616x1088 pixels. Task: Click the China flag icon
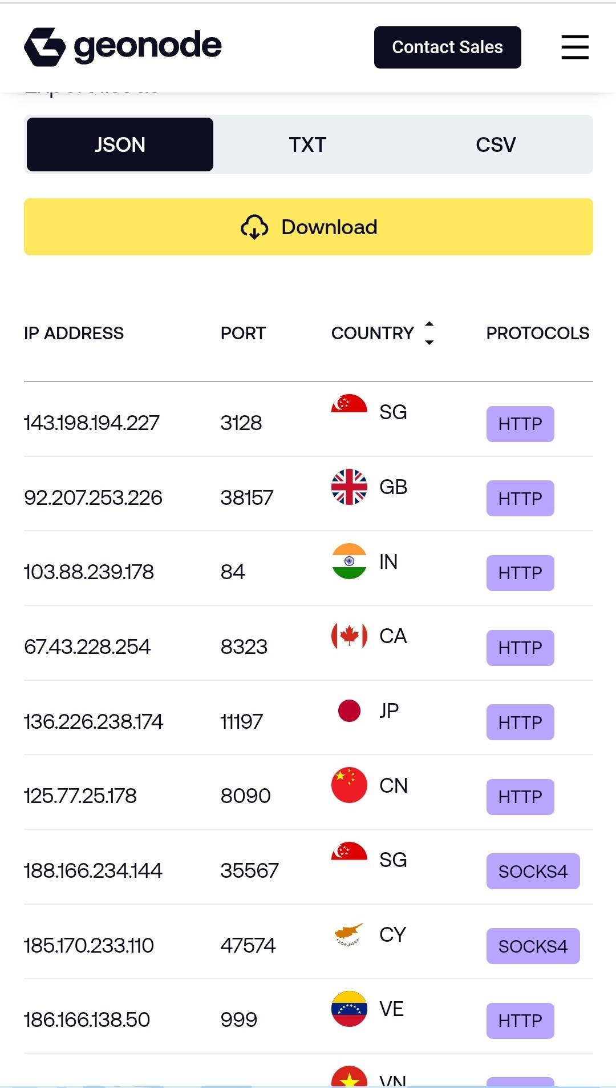pos(349,785)
